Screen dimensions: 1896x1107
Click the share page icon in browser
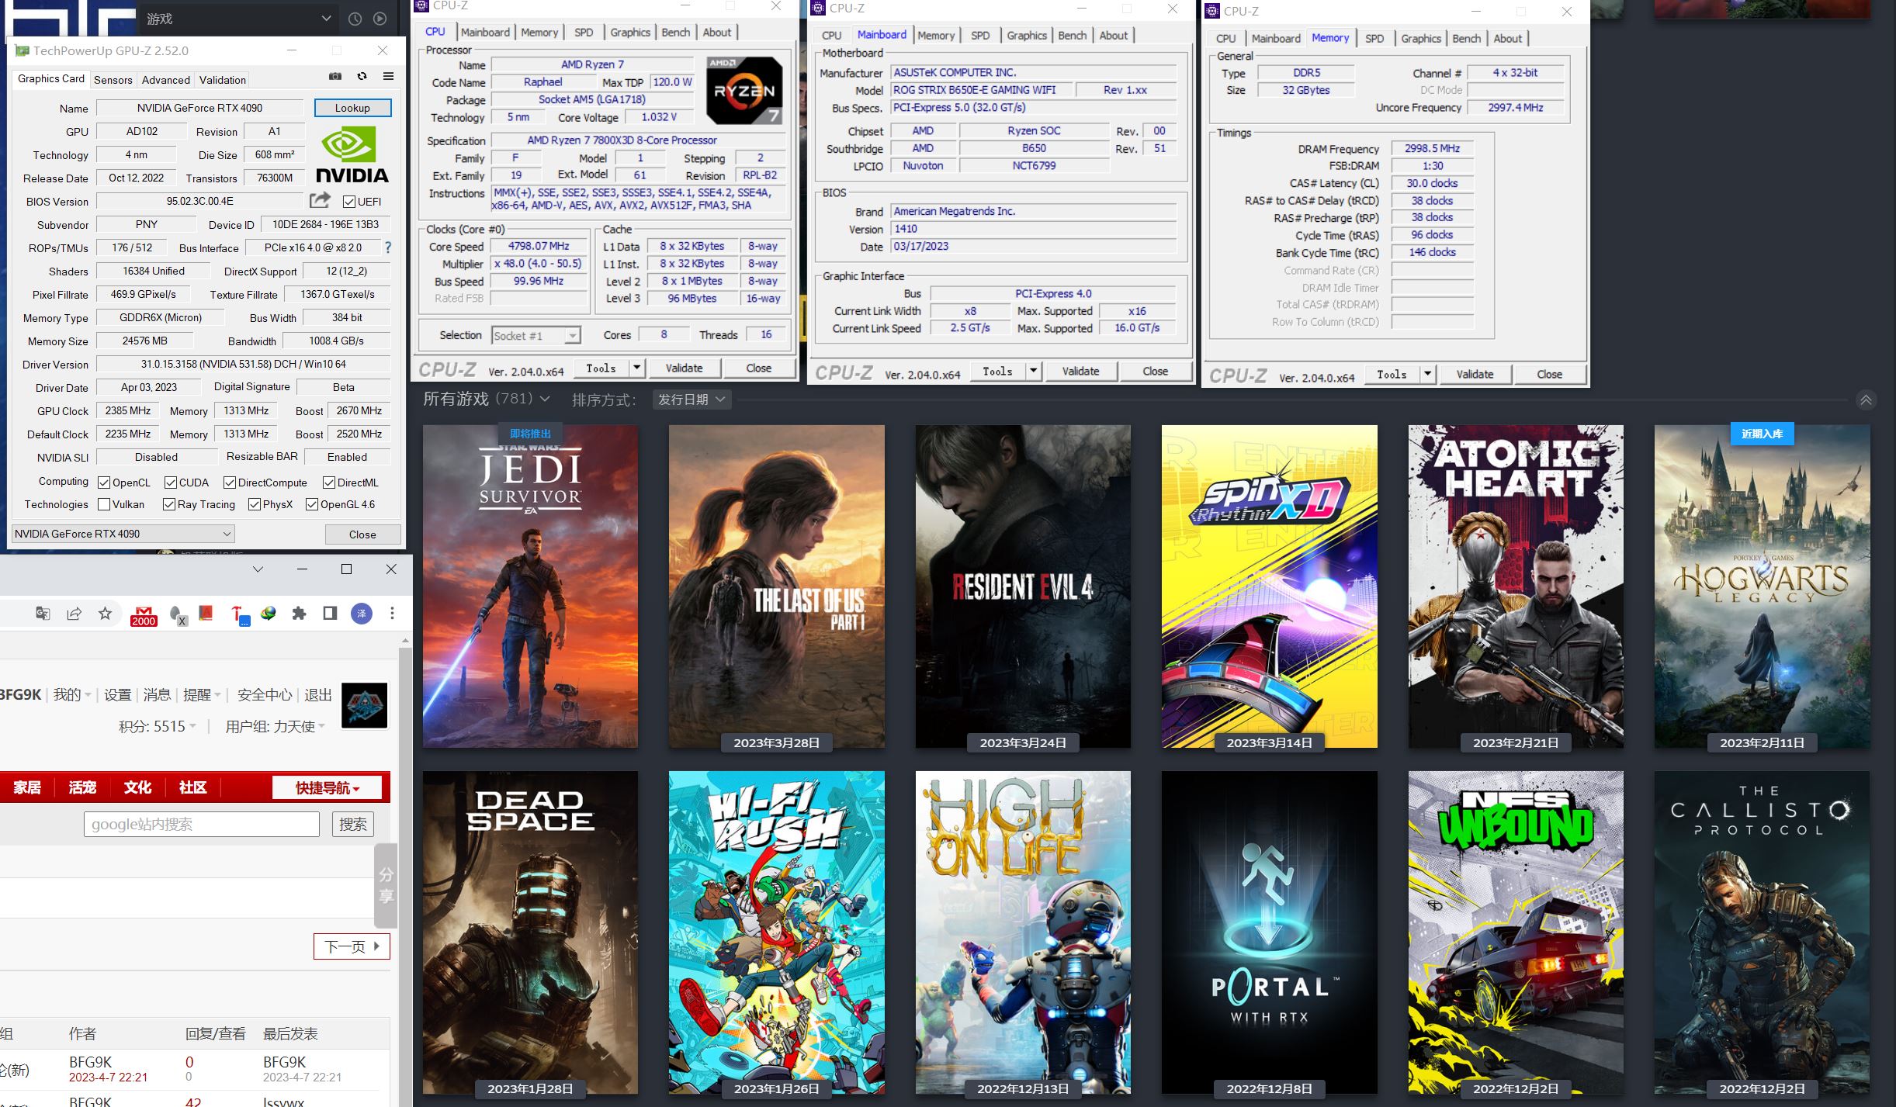75,614
